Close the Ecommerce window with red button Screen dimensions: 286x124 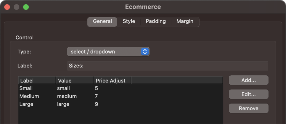coord(7,7)
